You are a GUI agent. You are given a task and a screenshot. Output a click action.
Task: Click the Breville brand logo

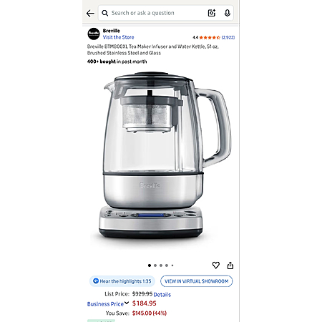94,34
